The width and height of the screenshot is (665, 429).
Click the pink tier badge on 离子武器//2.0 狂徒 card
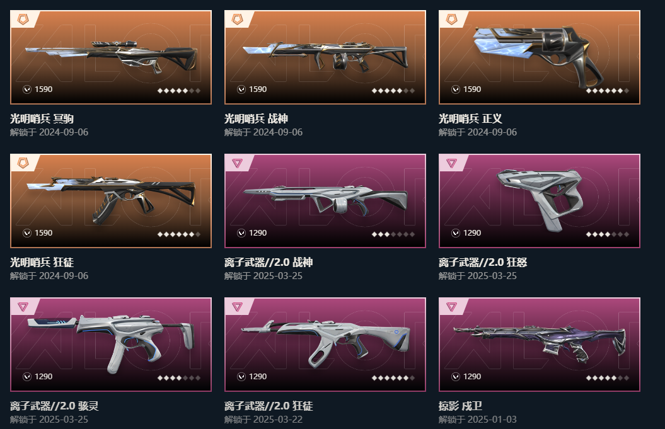[237, 307]
